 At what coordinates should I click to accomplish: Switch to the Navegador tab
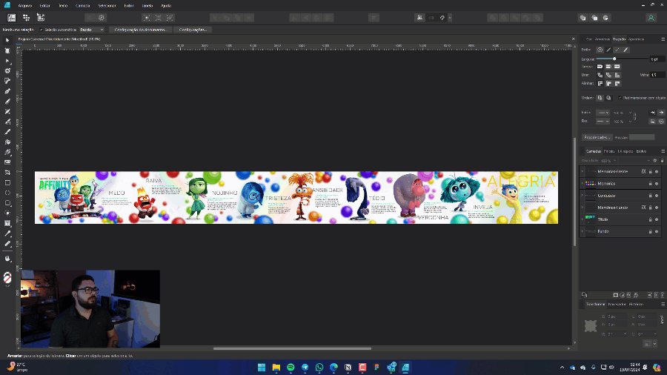click(x=617, y=305)
